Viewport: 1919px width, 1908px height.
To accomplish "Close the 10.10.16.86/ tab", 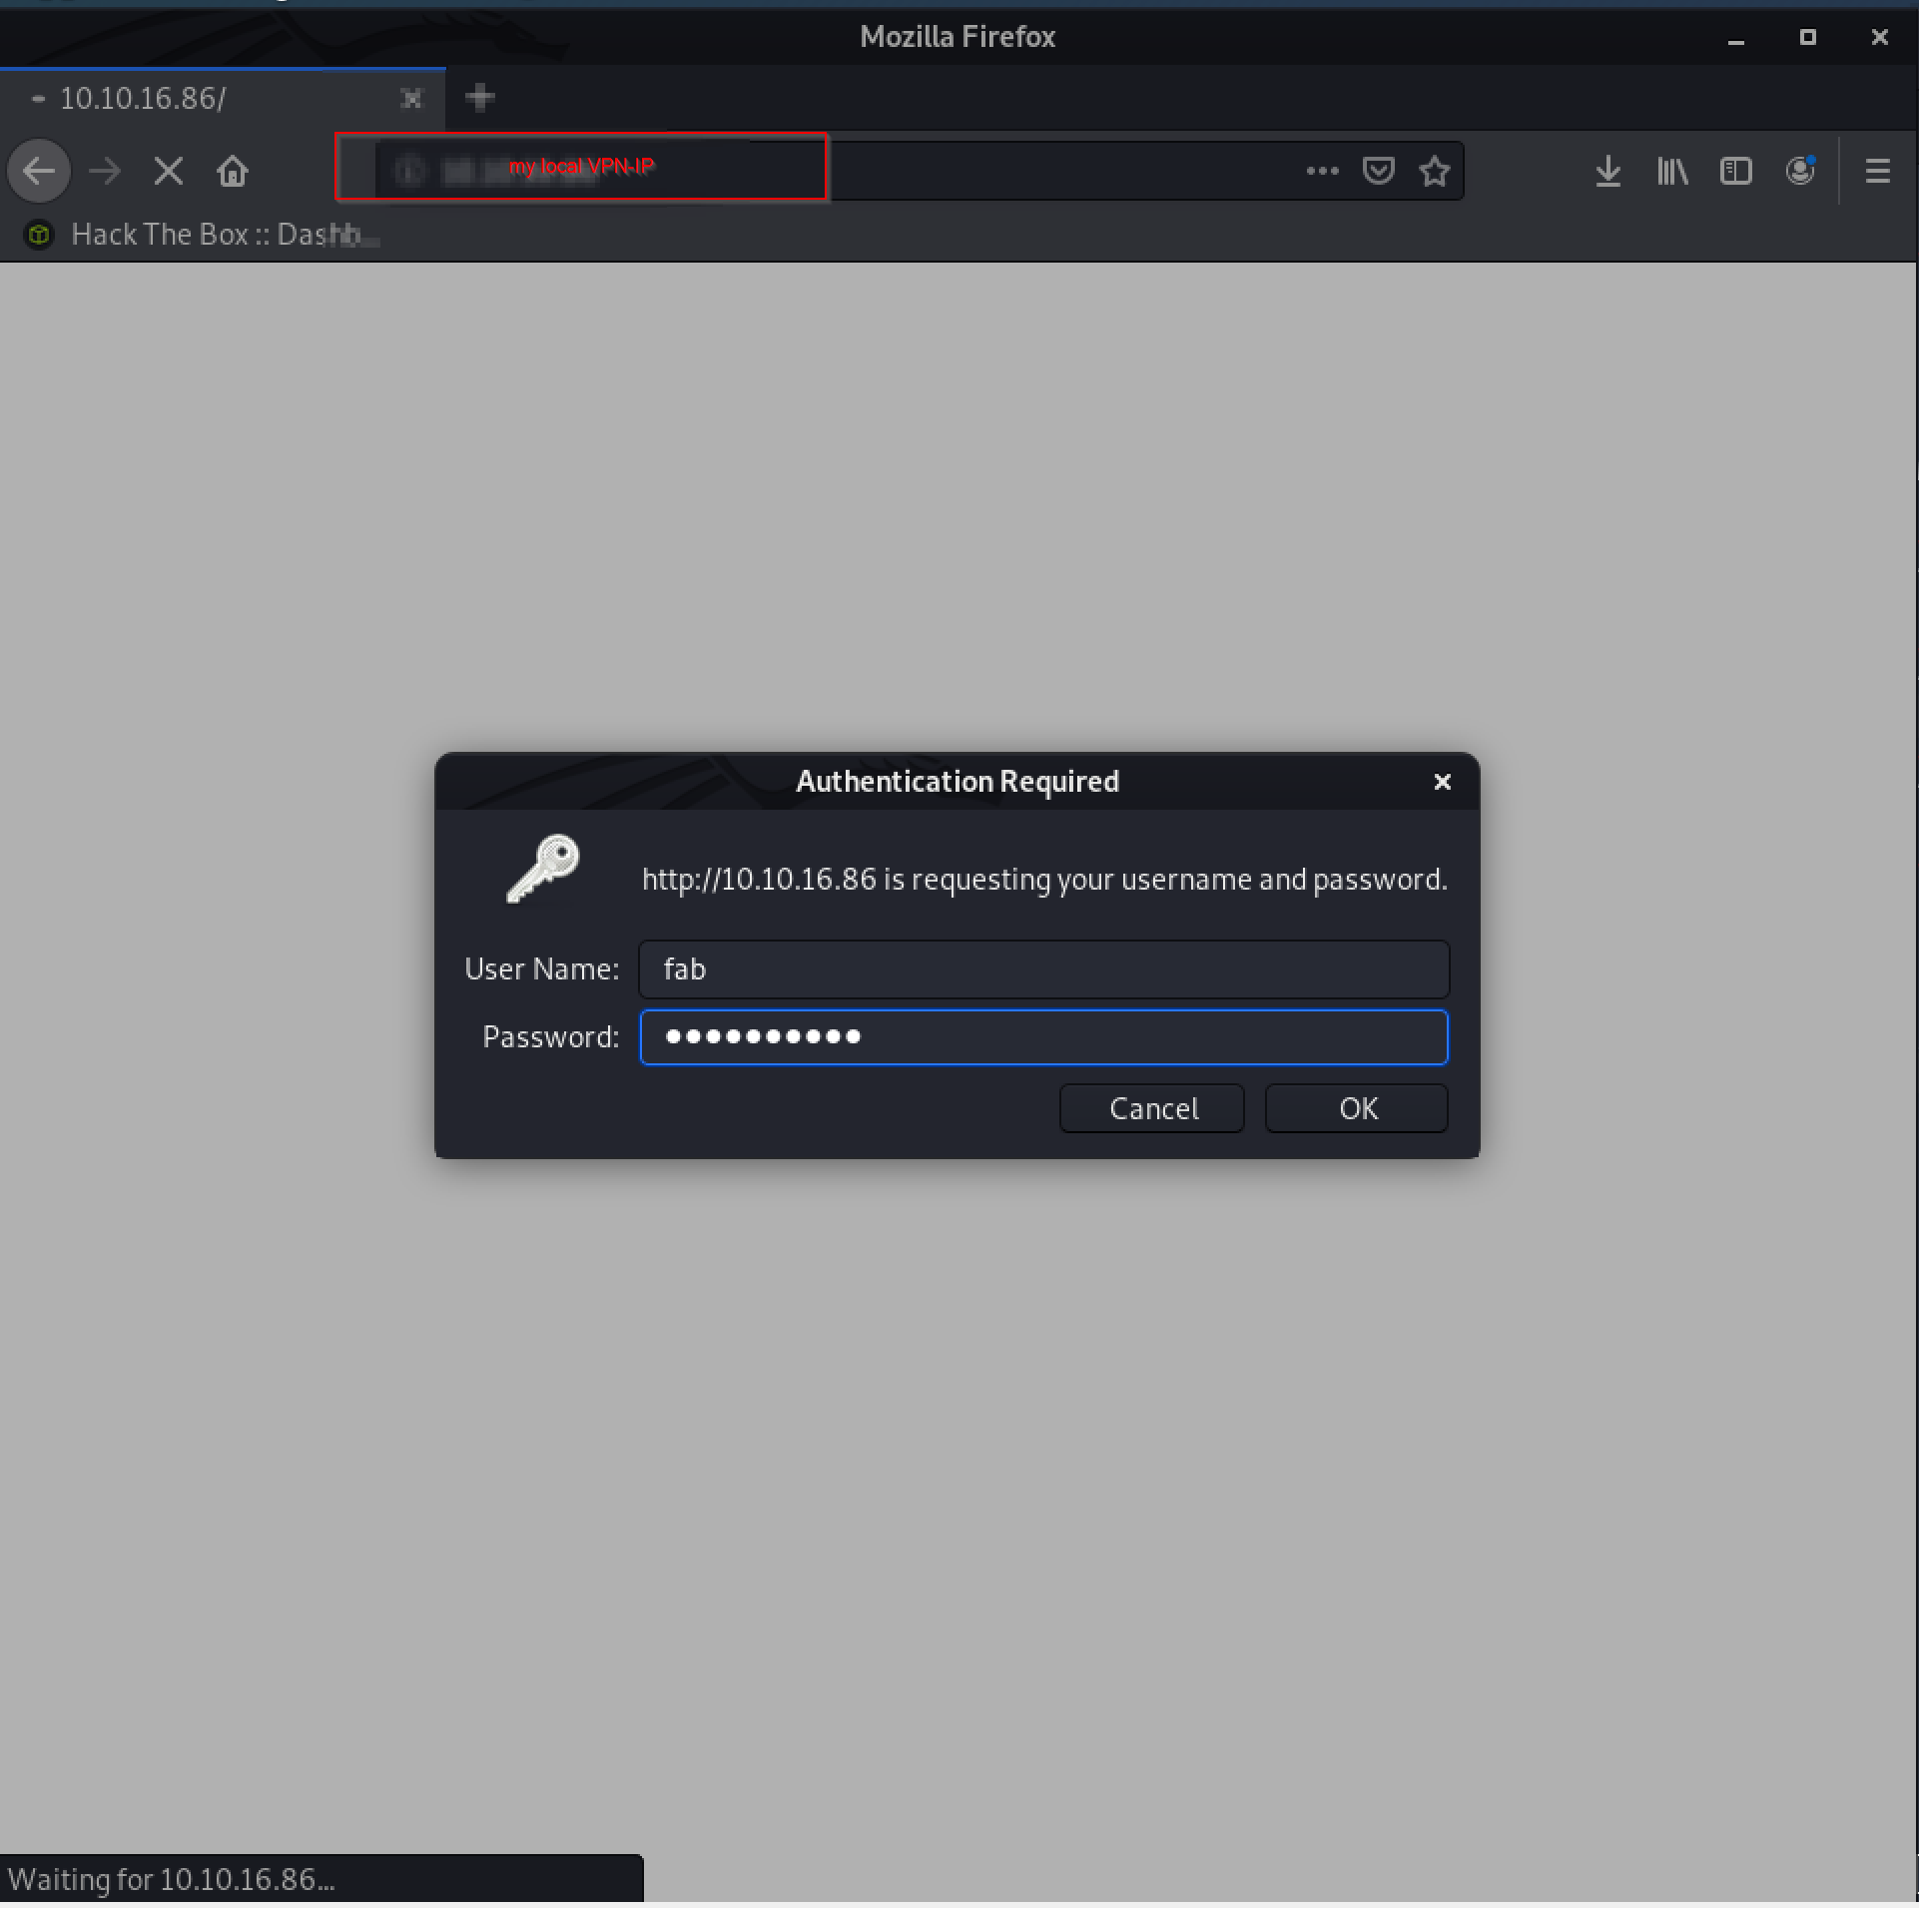I will coord(411,98).
